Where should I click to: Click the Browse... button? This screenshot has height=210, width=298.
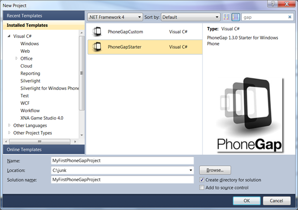(x=215, y=170)
